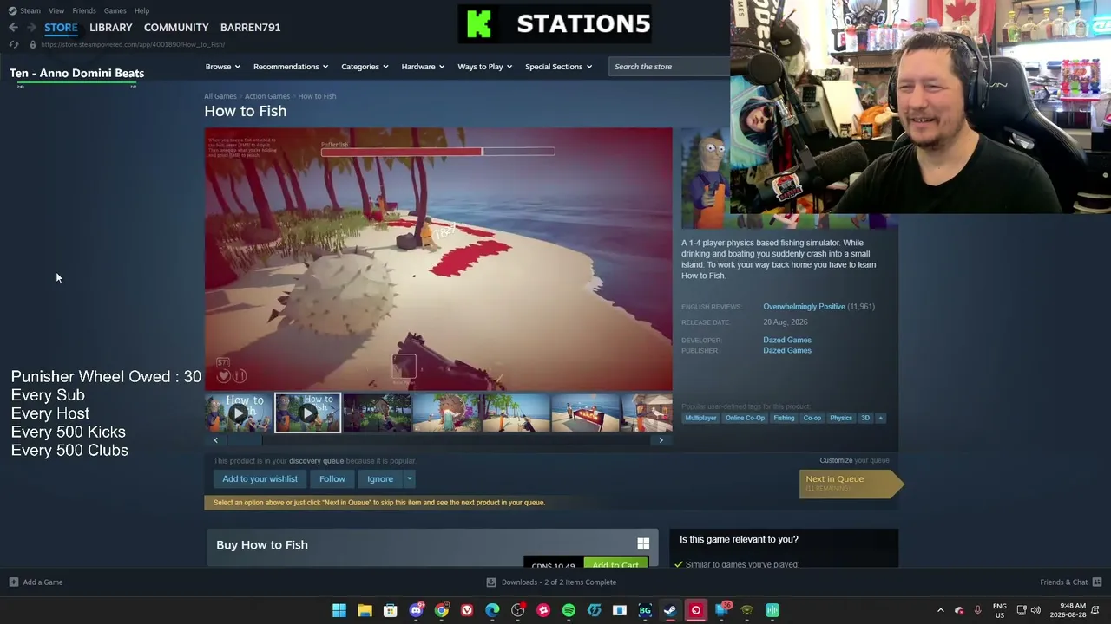Switch to Steam in the taskbar

[x=670, y=610]
